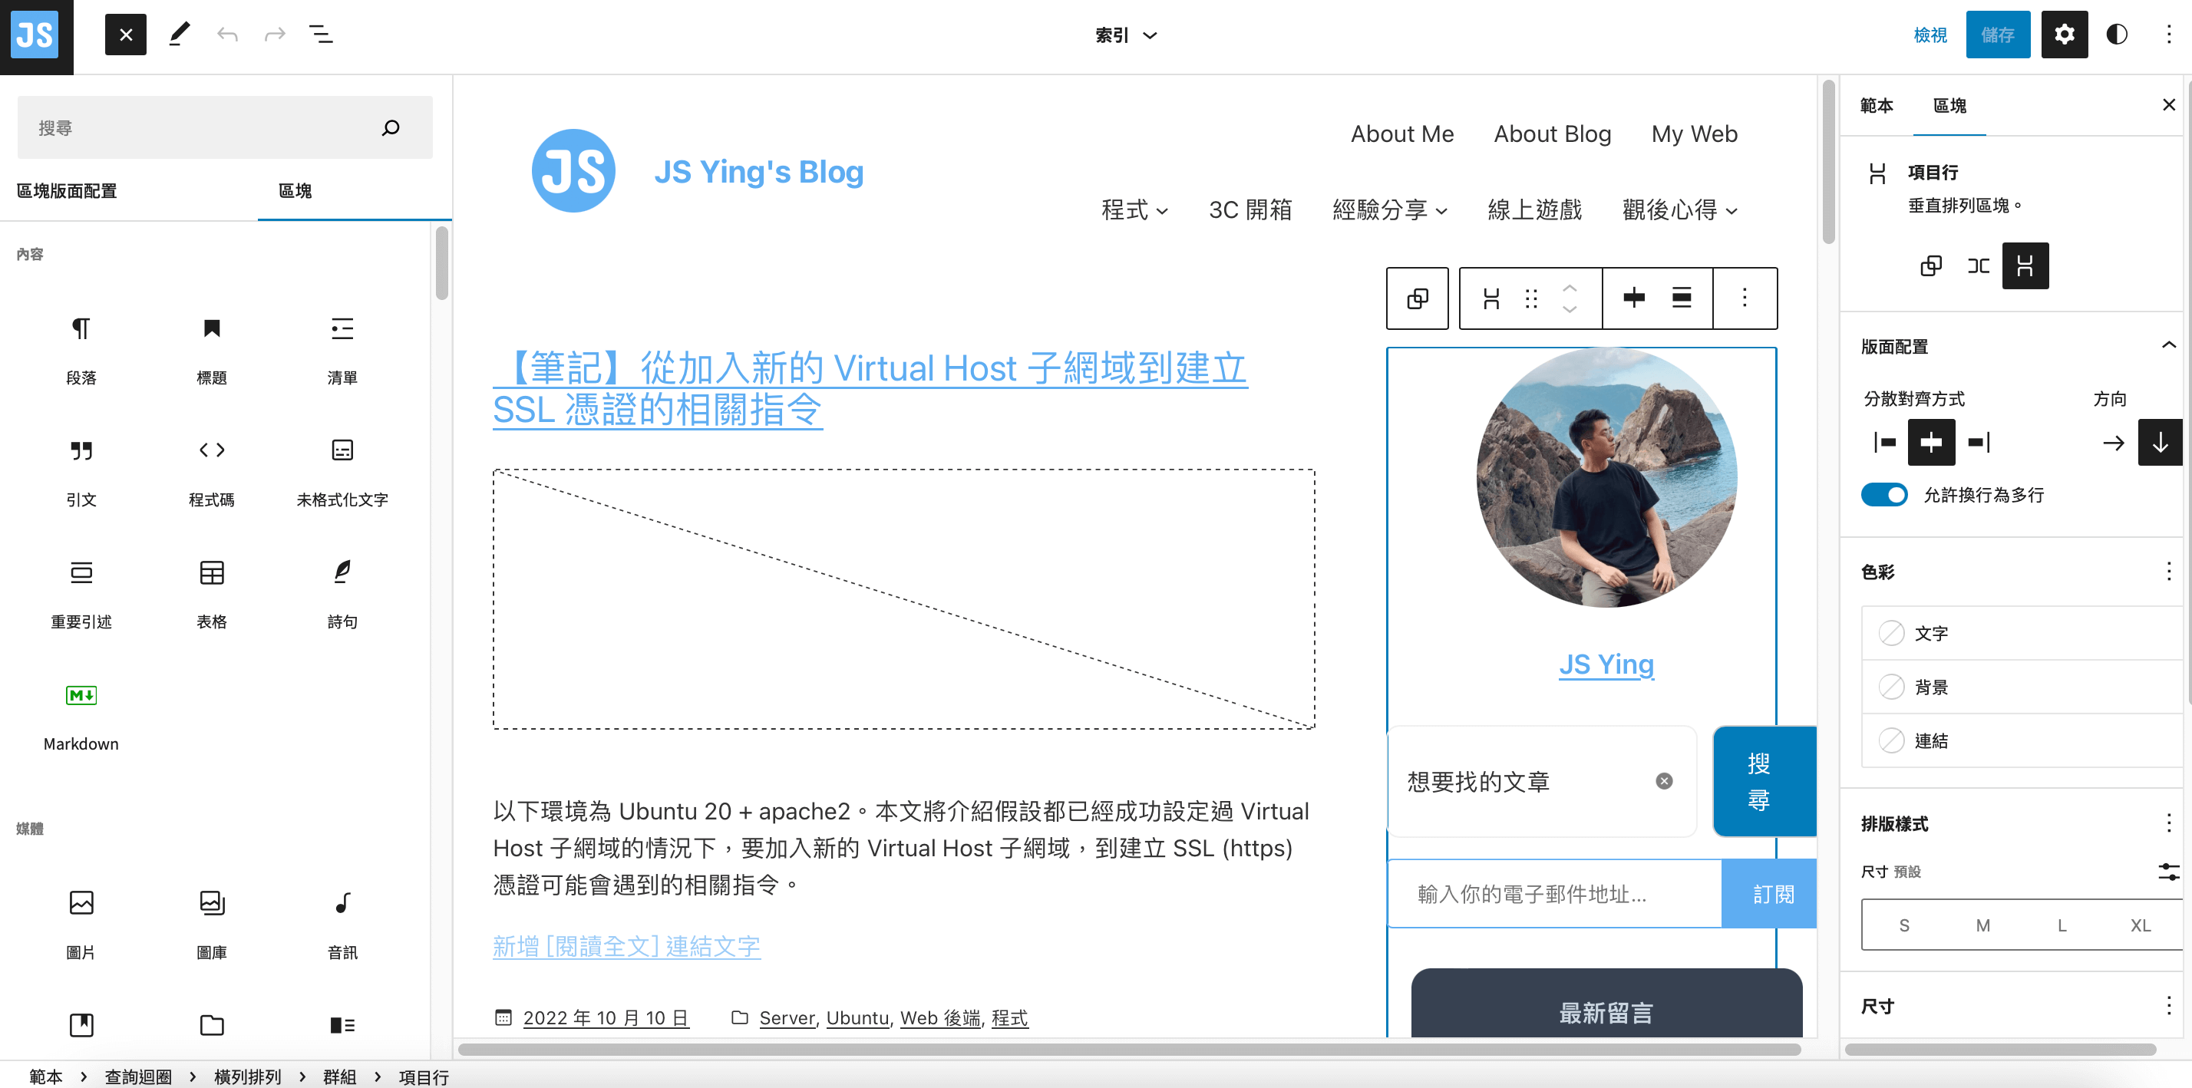Viewport: 2192px width, 1088px height.
Task: Pick the 背景 background color swatch
Action: tap(1891, 687)
